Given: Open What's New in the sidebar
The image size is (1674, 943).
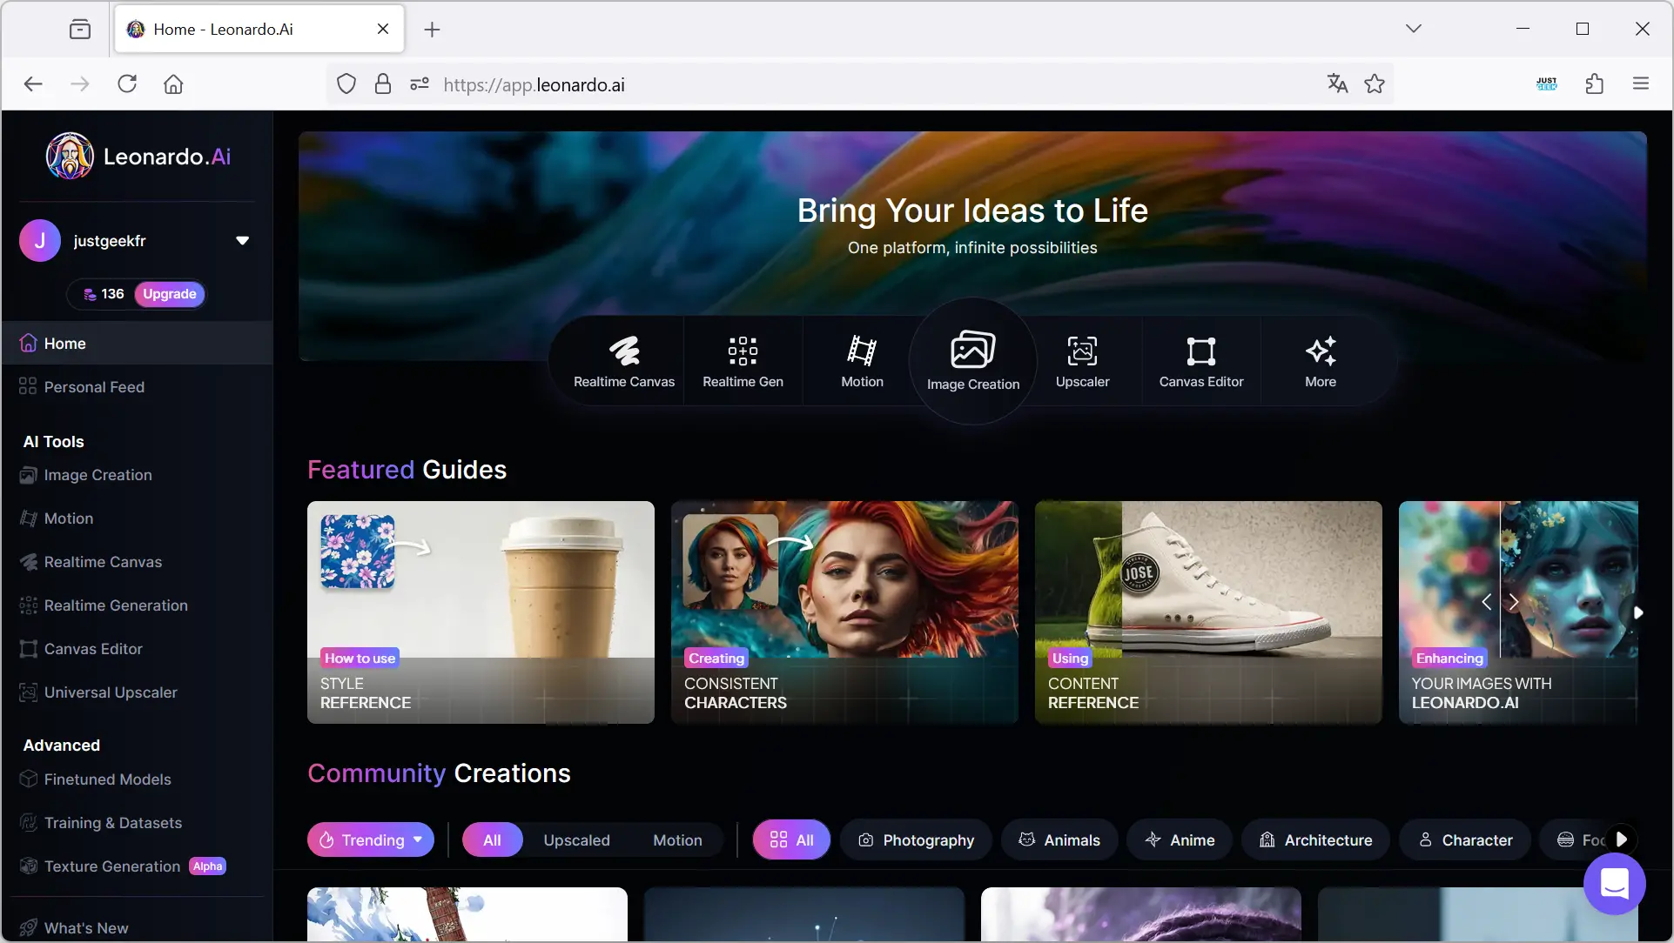Looking at the screenshot, I should (137, 928).
